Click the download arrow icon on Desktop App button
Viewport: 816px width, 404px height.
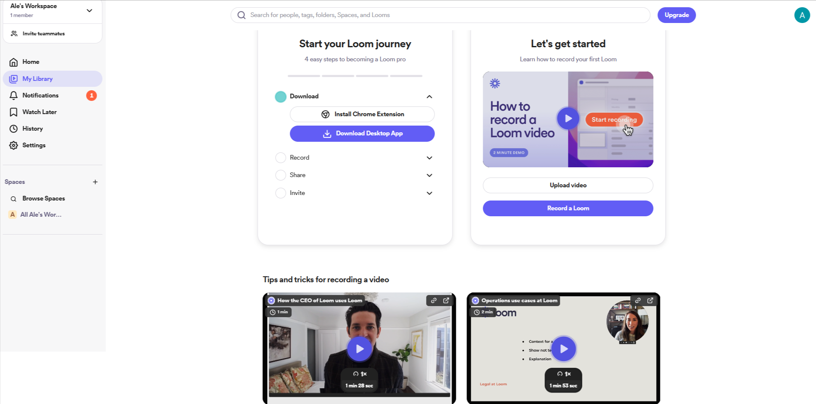click(327, 134)
